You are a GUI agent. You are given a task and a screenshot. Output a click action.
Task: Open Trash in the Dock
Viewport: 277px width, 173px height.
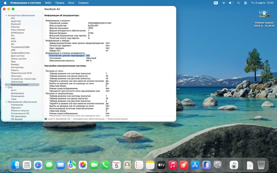261,165
